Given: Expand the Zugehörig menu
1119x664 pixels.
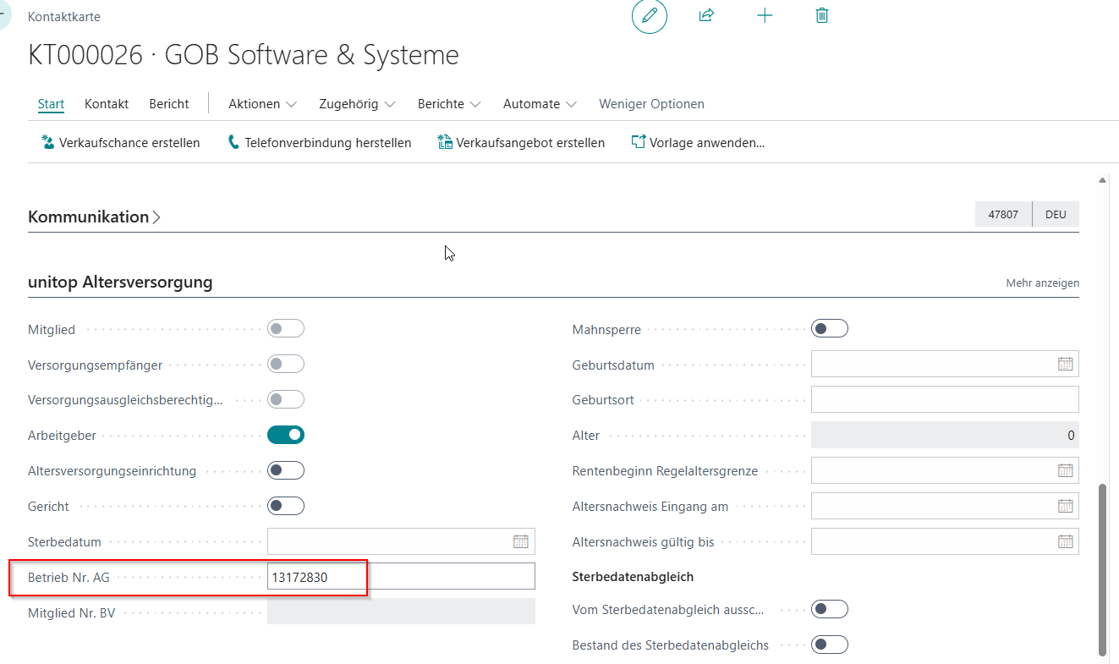Looking at the screenshot, I should (x=357, y=104).
